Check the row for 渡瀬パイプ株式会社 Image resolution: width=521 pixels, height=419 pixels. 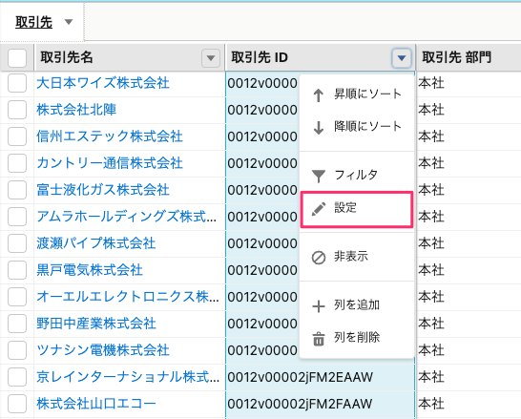(17, 243)
